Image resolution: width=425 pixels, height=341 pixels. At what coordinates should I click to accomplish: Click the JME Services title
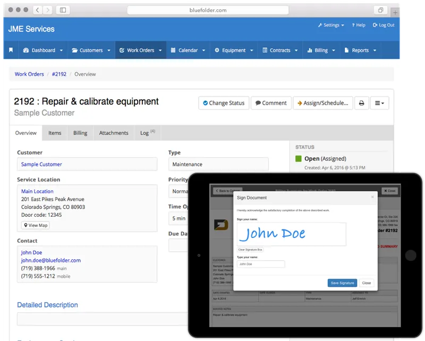(31, 29)
